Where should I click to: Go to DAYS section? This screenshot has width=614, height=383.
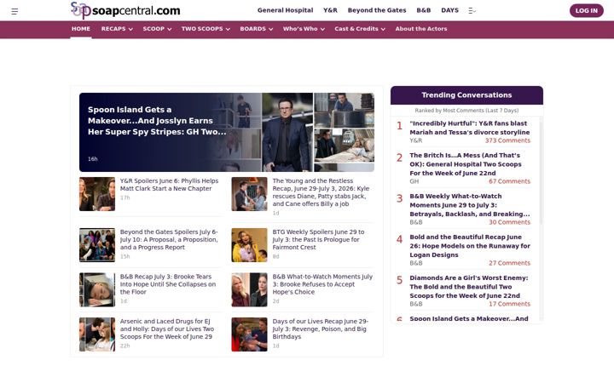449,10
